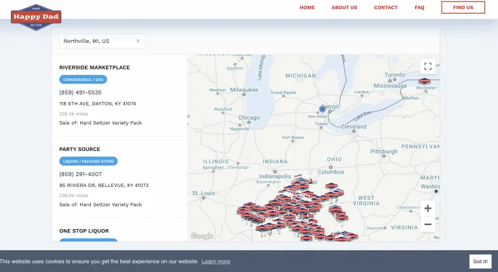The height and width of the screenshot is (272, 498).
Task: Zoom out on the map
Action: point(428,224)
